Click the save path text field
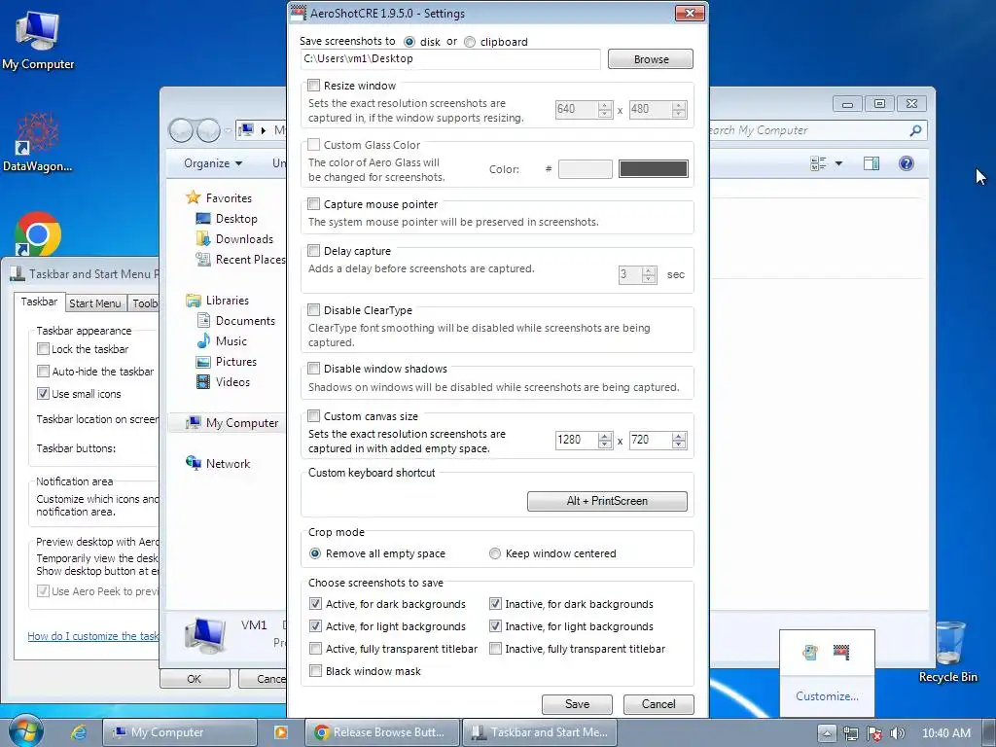The height and width of the screenshot is (747, 996). coord(449,59)
